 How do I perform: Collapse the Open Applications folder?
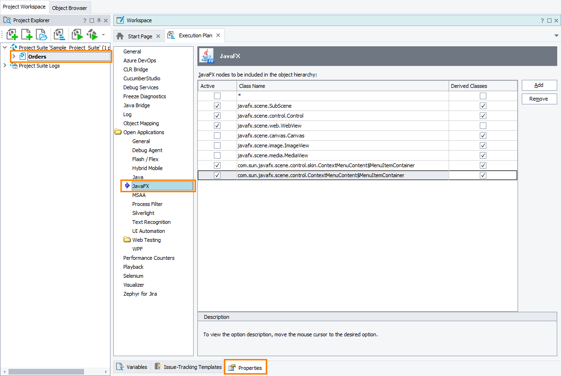tap(118, 132)
